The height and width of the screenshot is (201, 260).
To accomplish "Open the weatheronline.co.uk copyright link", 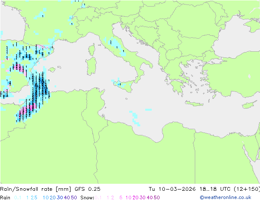I will (226, 197).
